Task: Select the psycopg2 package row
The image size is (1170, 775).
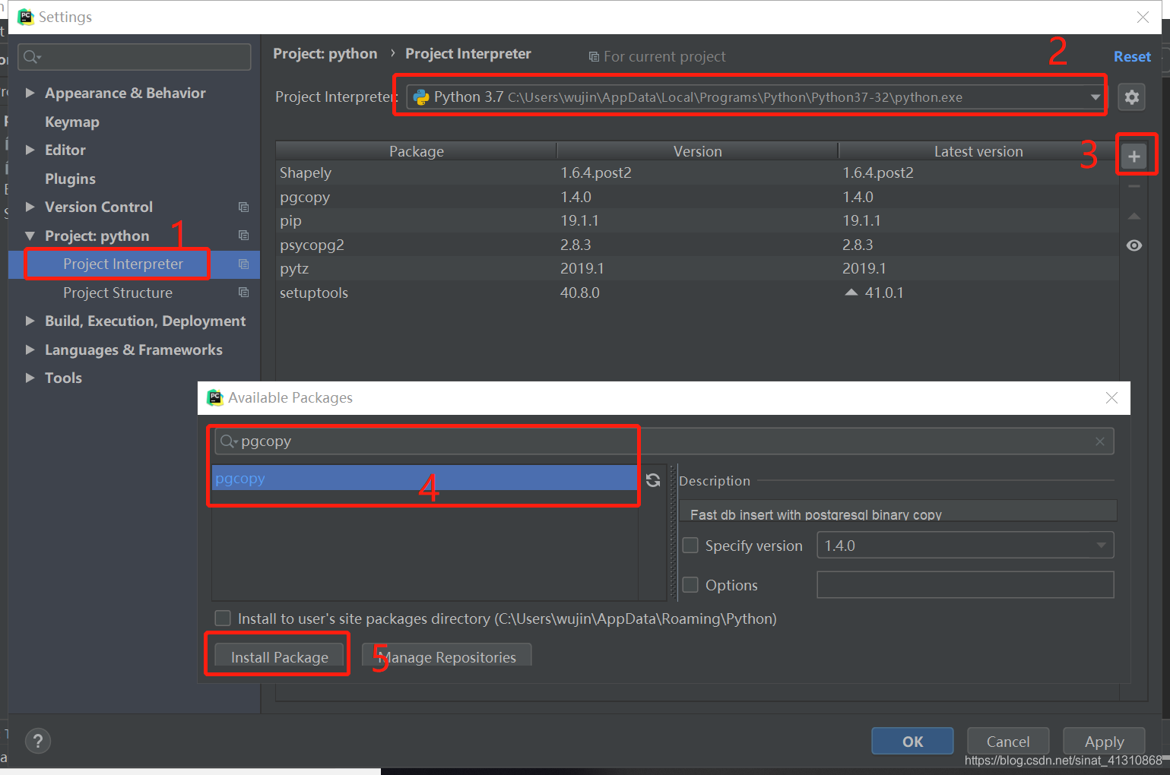Action: point(697,245)
